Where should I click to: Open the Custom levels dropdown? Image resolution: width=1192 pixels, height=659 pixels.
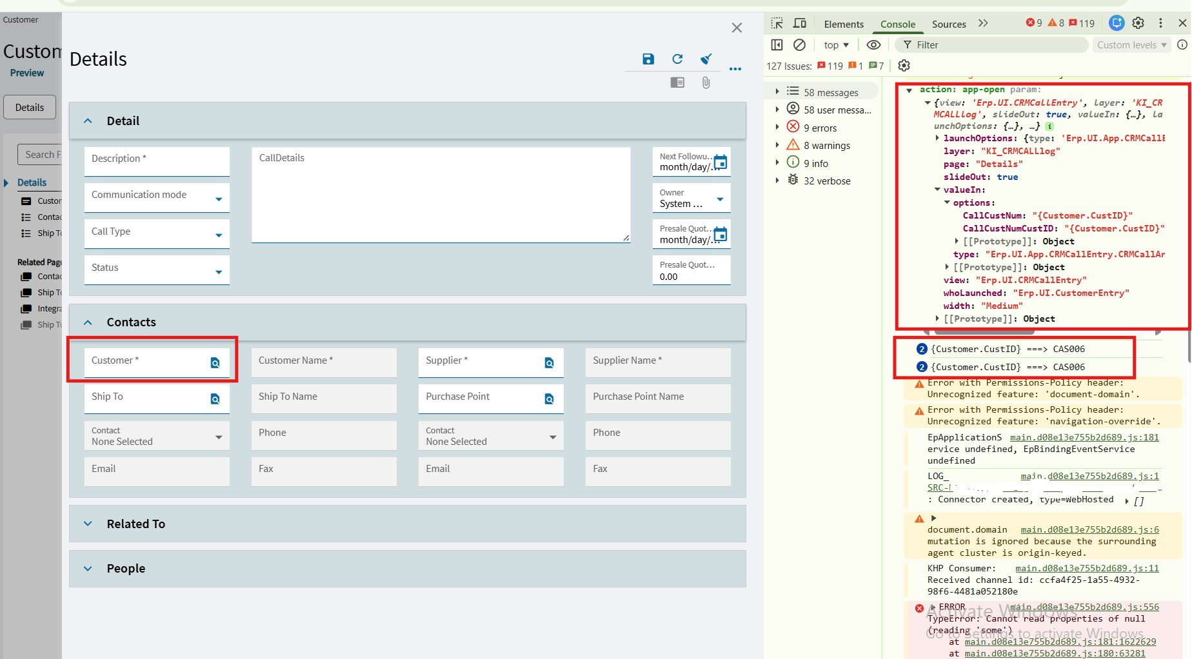click(1132, 44)
